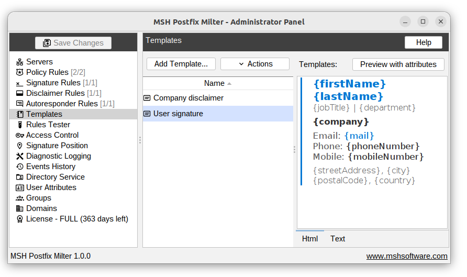Click Preview with attributes button
The width and height of the screenshot is (467, 277).
coord(398,64)
